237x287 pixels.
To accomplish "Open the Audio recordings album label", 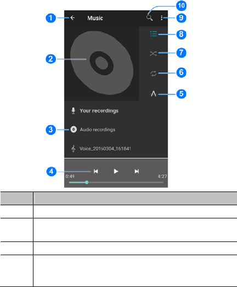I will 98,130.
